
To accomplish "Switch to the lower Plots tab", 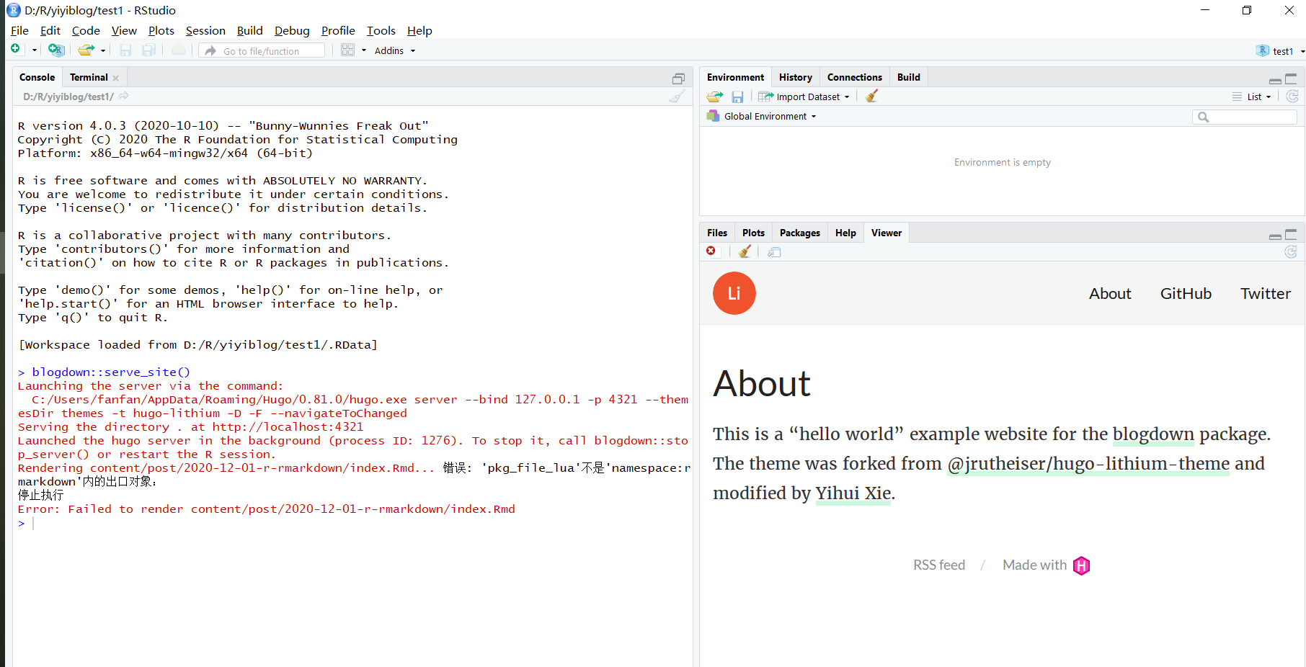I will pos(753,233).
